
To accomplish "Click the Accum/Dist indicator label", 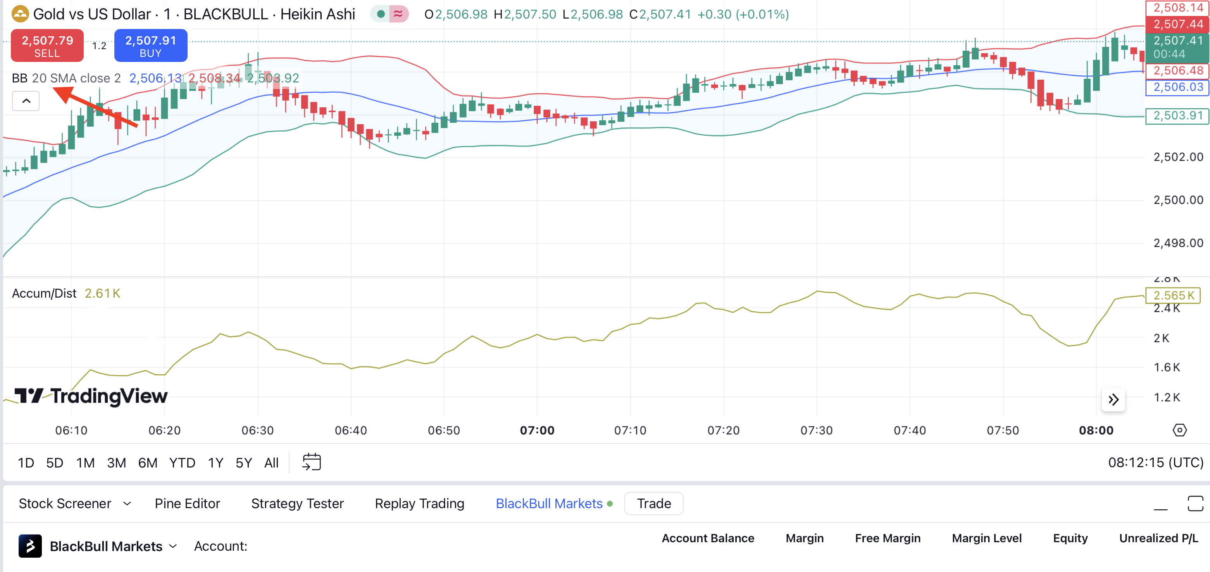I will tap(44, 293).
